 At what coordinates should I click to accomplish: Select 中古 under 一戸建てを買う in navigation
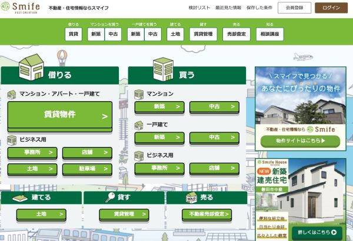click(x=153, y=34)
